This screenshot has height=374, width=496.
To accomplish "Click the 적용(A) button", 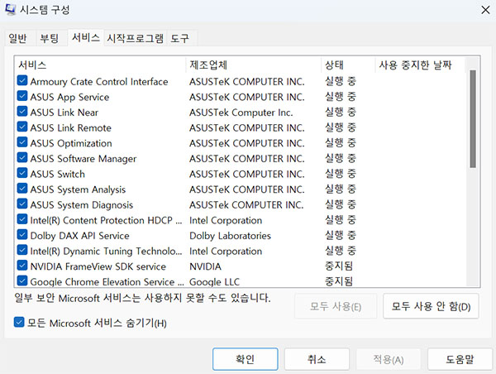I will coord(389,359).
